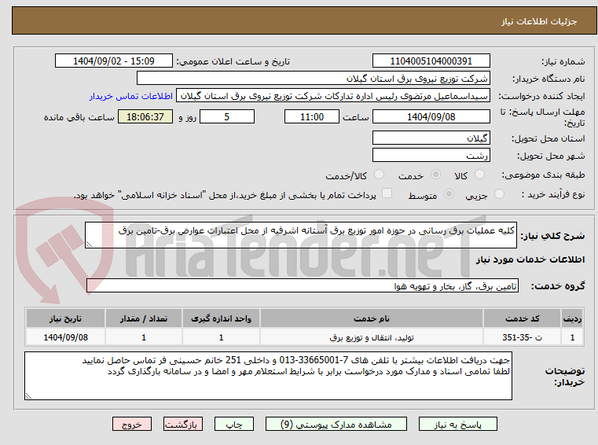Click the توضیحات خریدار buyer notes textarea
The image size is (598, 445).
[268, 376]
